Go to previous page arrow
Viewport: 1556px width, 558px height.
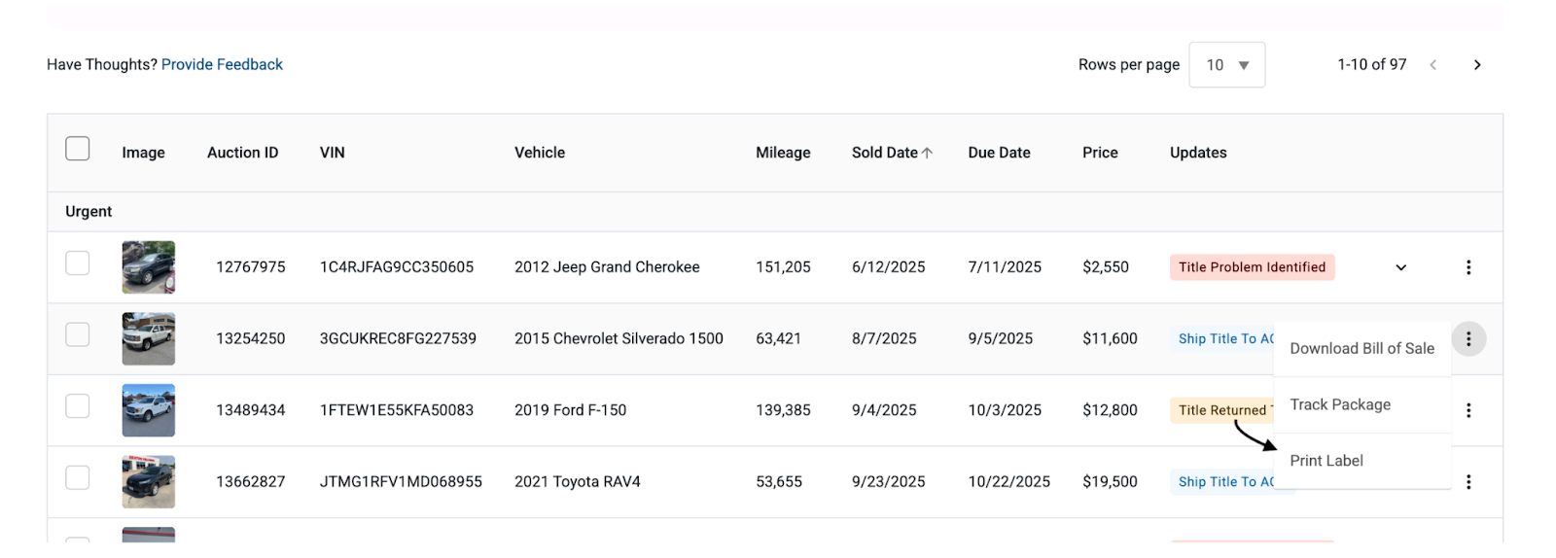pyautogui.click(x=1433, y=65)
